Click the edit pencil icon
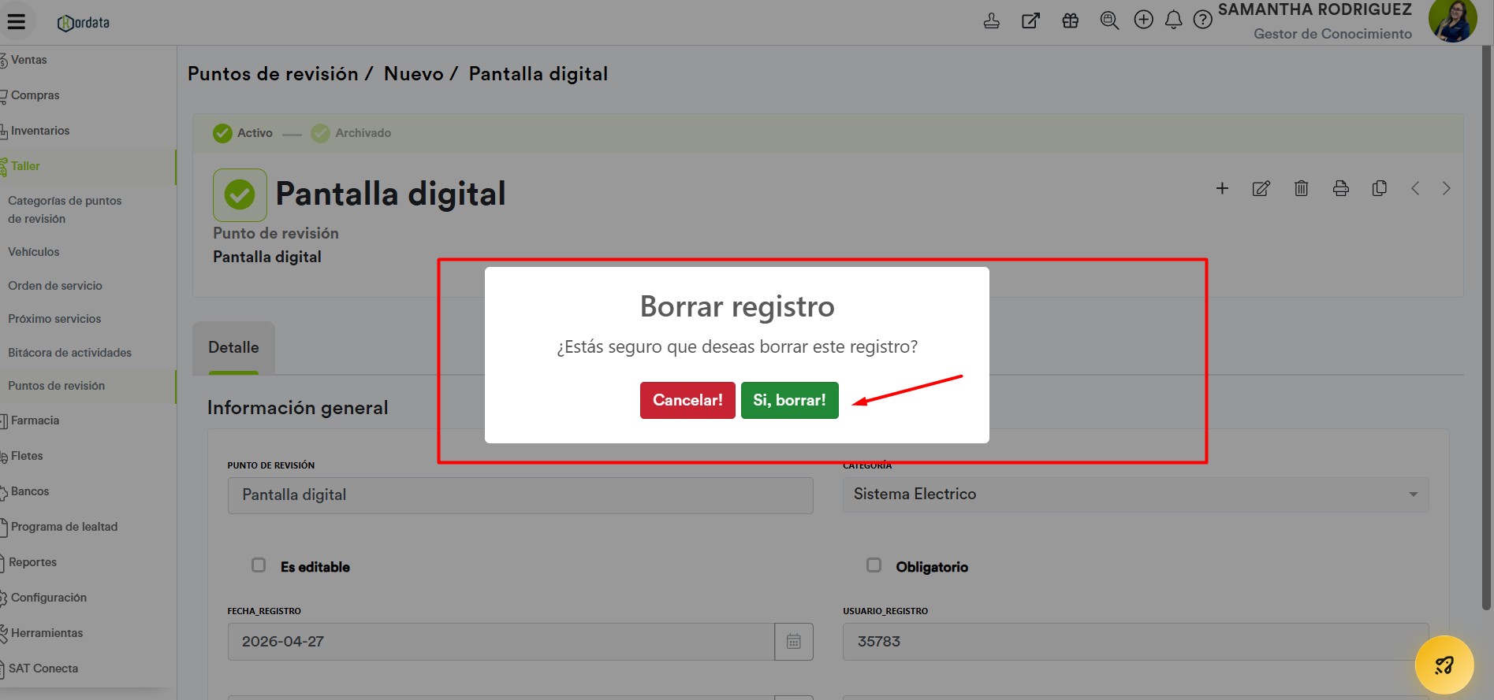Screen dimensions: 1494x700 (x=1261, y=188)
